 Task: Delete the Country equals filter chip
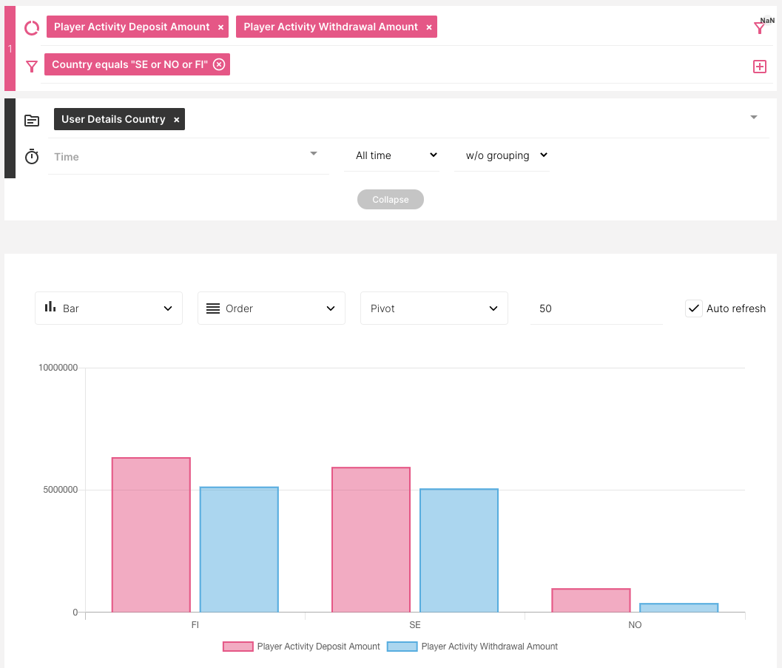tap(219, 64)
